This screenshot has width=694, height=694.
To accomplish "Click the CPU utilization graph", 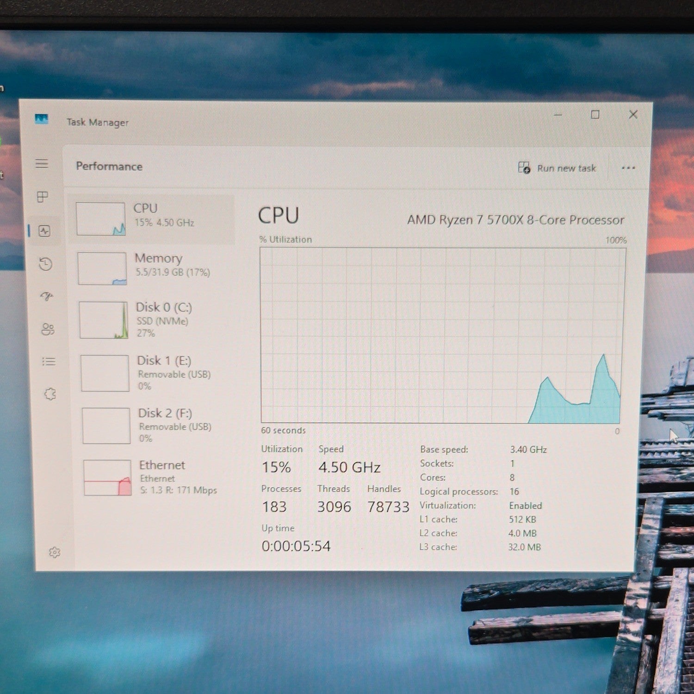I will tap(443, 335).
